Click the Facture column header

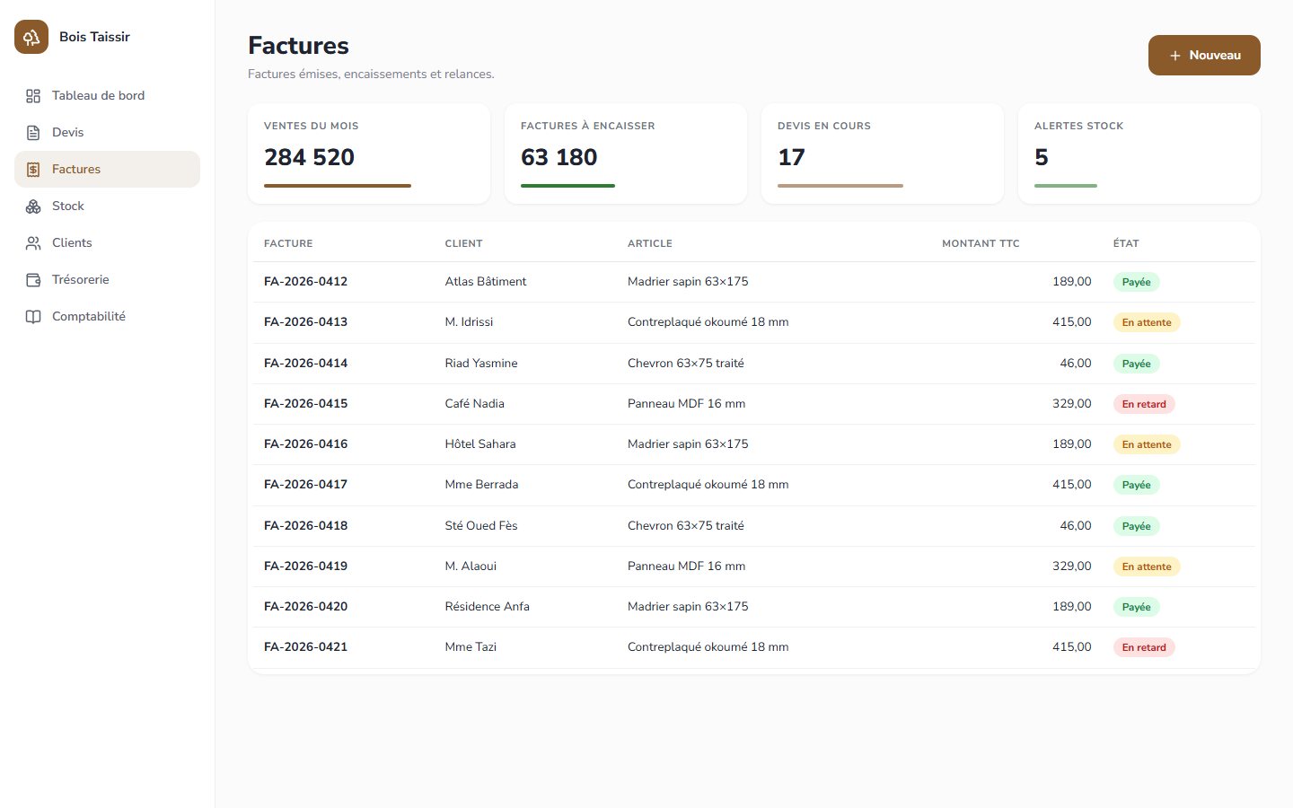pyautogui.click(x=288, y=244)
